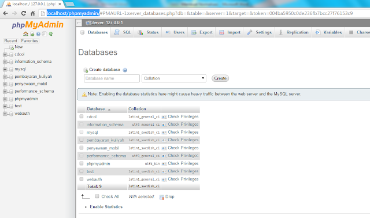Open the Import tab
370x218 pixels.
[230, 32]
